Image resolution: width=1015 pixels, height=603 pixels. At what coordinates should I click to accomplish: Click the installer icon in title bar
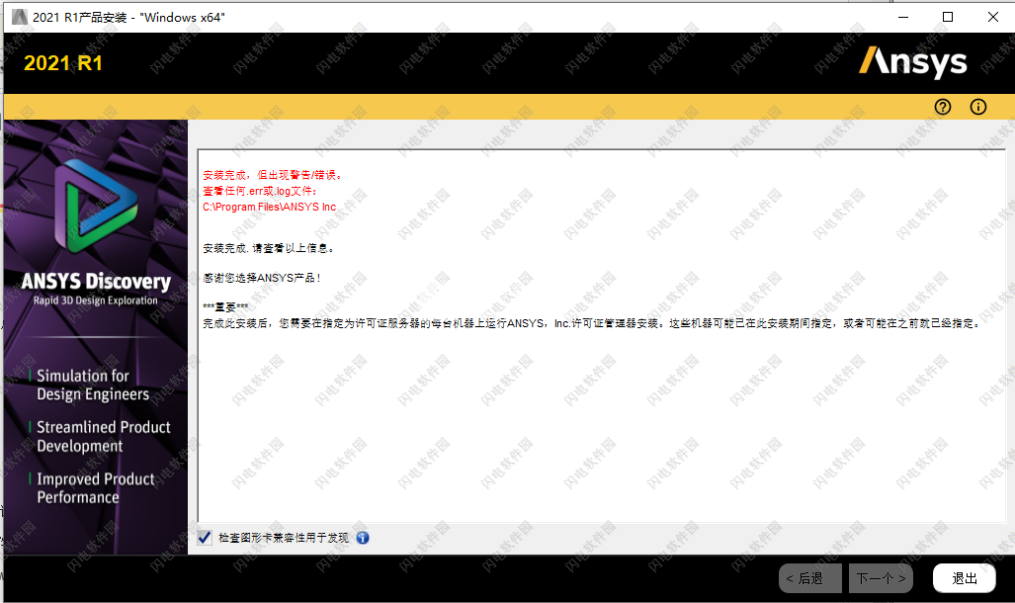(20, 17)
